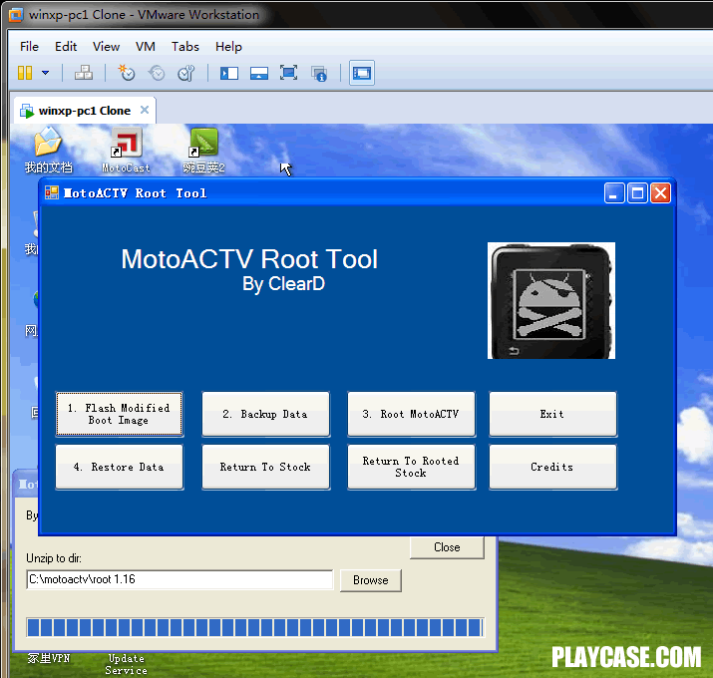The image size is (713, 678).
Task: Take a snapshot of the virtual machine
Action: [127, 73]
